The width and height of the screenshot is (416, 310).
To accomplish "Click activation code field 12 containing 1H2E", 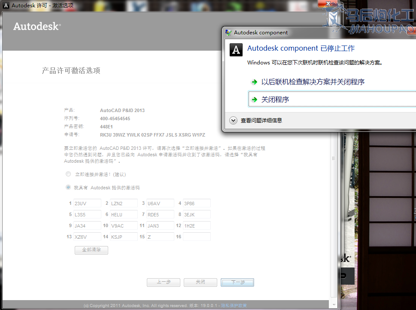I will click(197, 225).
